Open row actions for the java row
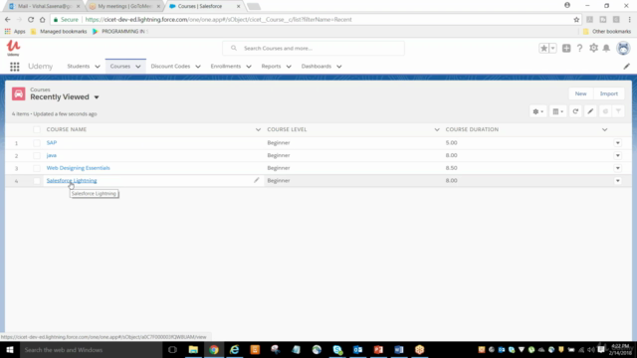This screenshot has height=358, width=637. coord(617,155)
